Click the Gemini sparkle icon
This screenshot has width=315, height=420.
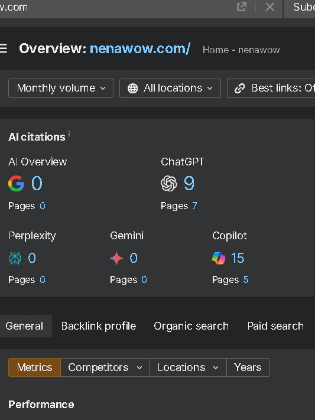(x=116, y=258)
